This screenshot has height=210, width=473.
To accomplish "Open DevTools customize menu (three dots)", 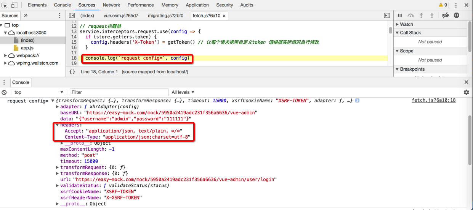I will (x=456, y=5).
